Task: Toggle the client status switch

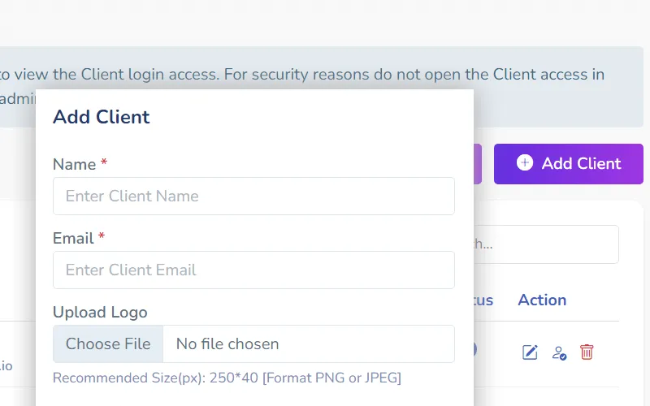Action: pos(475,349)
